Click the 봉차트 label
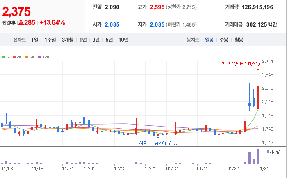Viewport: 287px width, 178px height. (x=193, y=40)
